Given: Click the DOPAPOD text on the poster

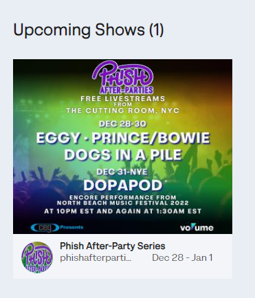Looking at the screenshot, I should tap(123, 185).
